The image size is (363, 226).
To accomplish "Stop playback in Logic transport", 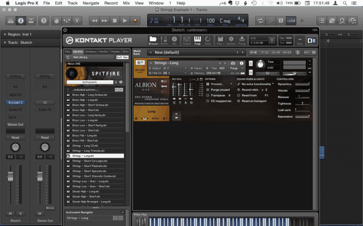I will click(x=114, y=21).
